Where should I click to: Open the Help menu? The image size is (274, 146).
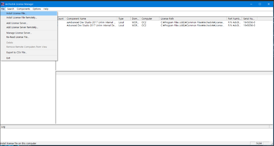click(x=46, y=9)
